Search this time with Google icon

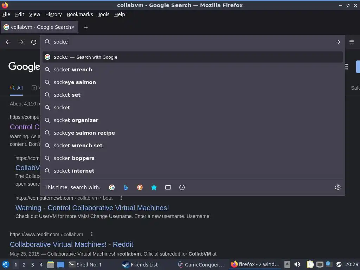[x=112, y=187]
